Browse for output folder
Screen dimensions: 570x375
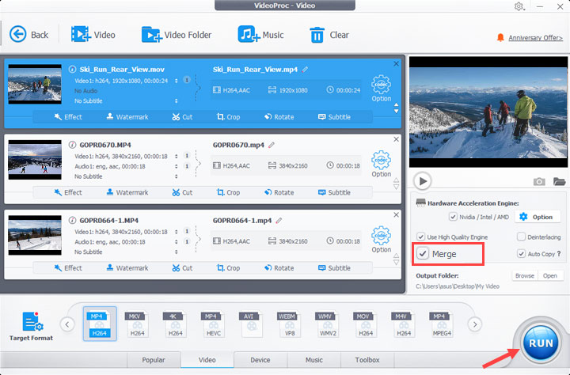coord(525,276)
